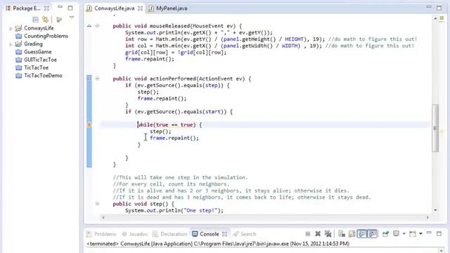This screenshot has height=253, width=450.
Task: Maximize the editor area
Action: [439, 8]
